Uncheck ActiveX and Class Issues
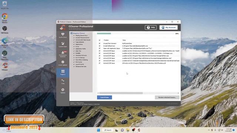 tap(74, 40)
